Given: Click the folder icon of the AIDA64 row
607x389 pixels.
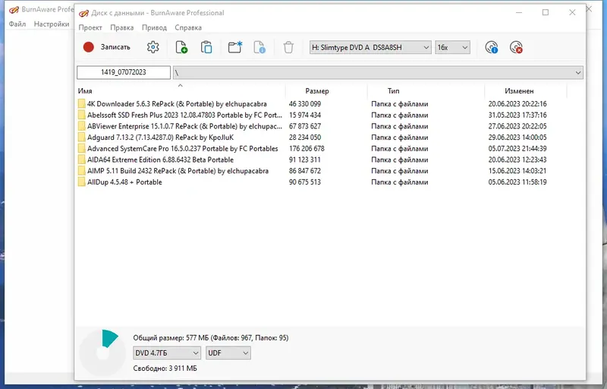Looking at the screenshot, I should [81, 160].
